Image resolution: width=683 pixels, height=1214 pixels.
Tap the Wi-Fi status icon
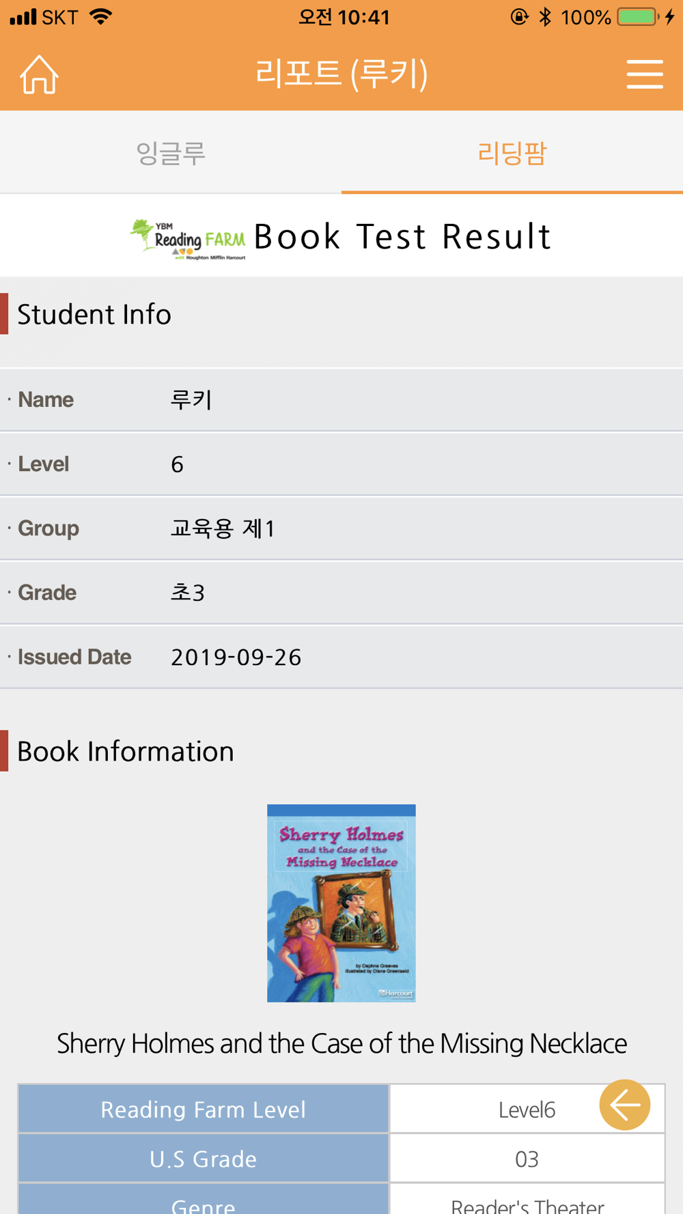[x=101, y=16]
